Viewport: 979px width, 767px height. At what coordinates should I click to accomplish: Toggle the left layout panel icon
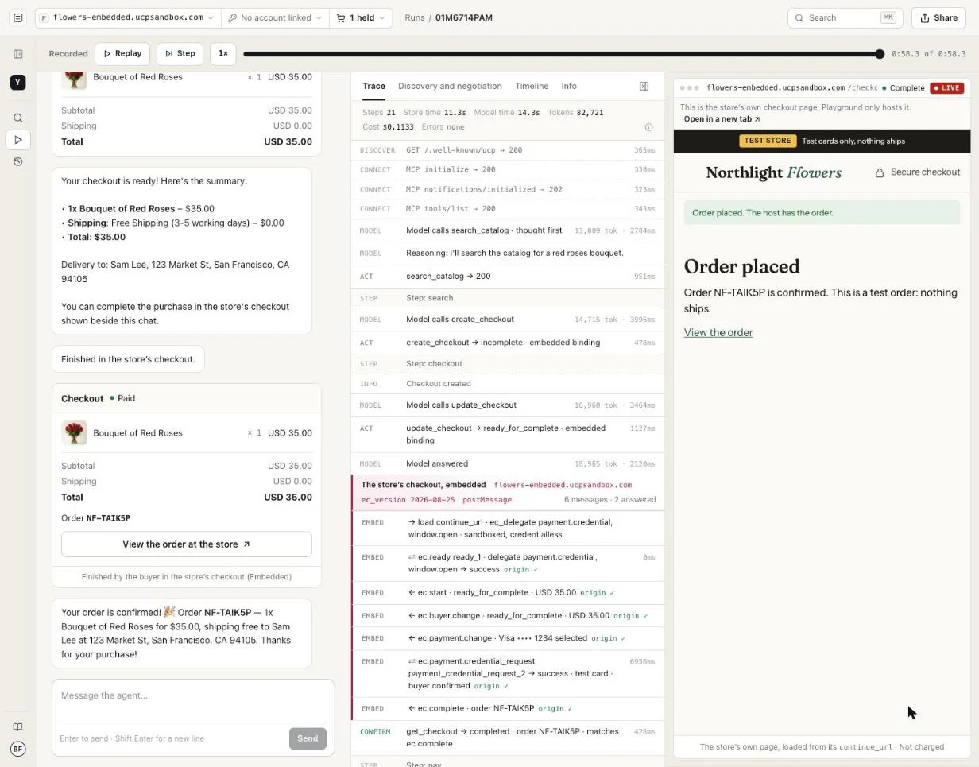coord(17,54)
